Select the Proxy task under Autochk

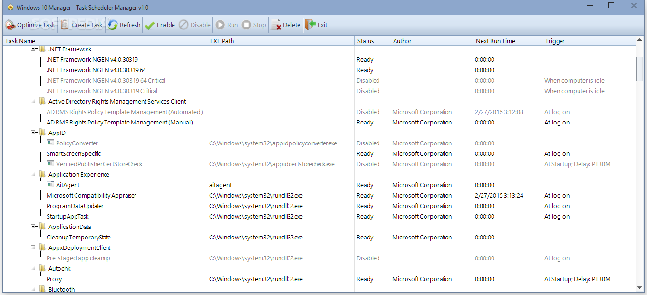coord(54,279)
